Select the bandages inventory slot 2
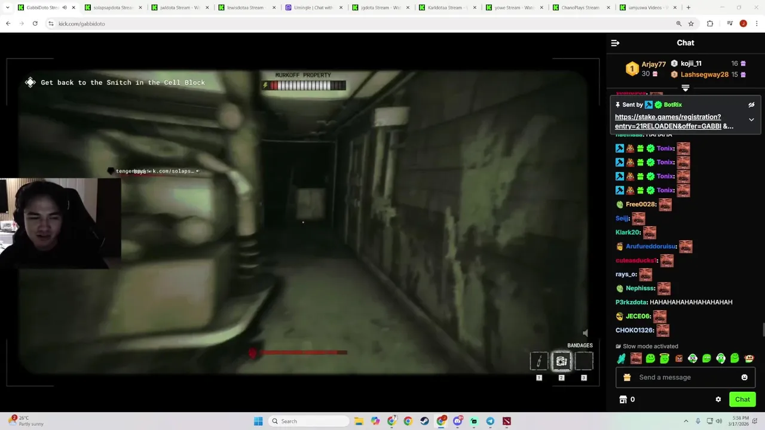 click(561, 361)
